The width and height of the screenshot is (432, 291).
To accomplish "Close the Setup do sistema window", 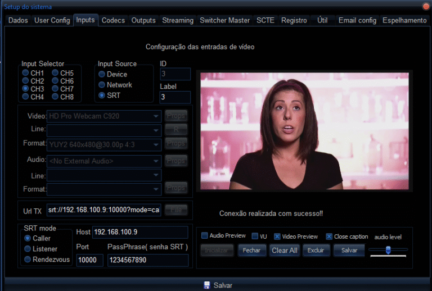I will (x=426, y=6).
